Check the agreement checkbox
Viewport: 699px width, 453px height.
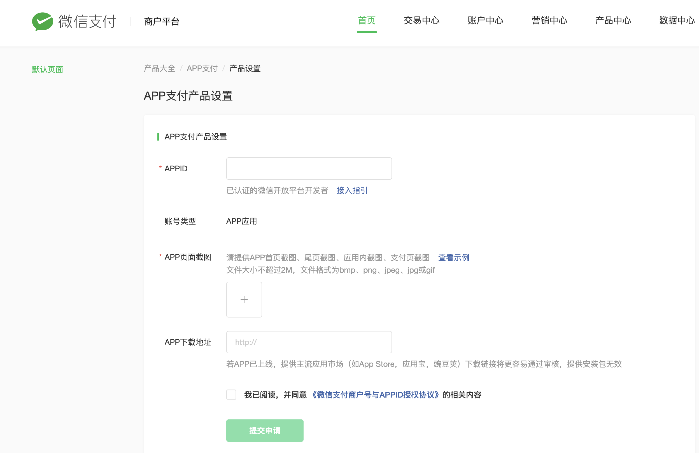click(231, 394)
